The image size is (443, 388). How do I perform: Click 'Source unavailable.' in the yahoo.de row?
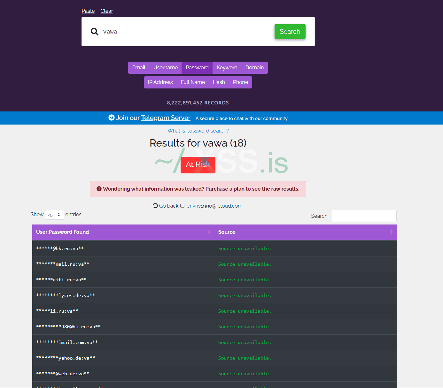point(245,358)
